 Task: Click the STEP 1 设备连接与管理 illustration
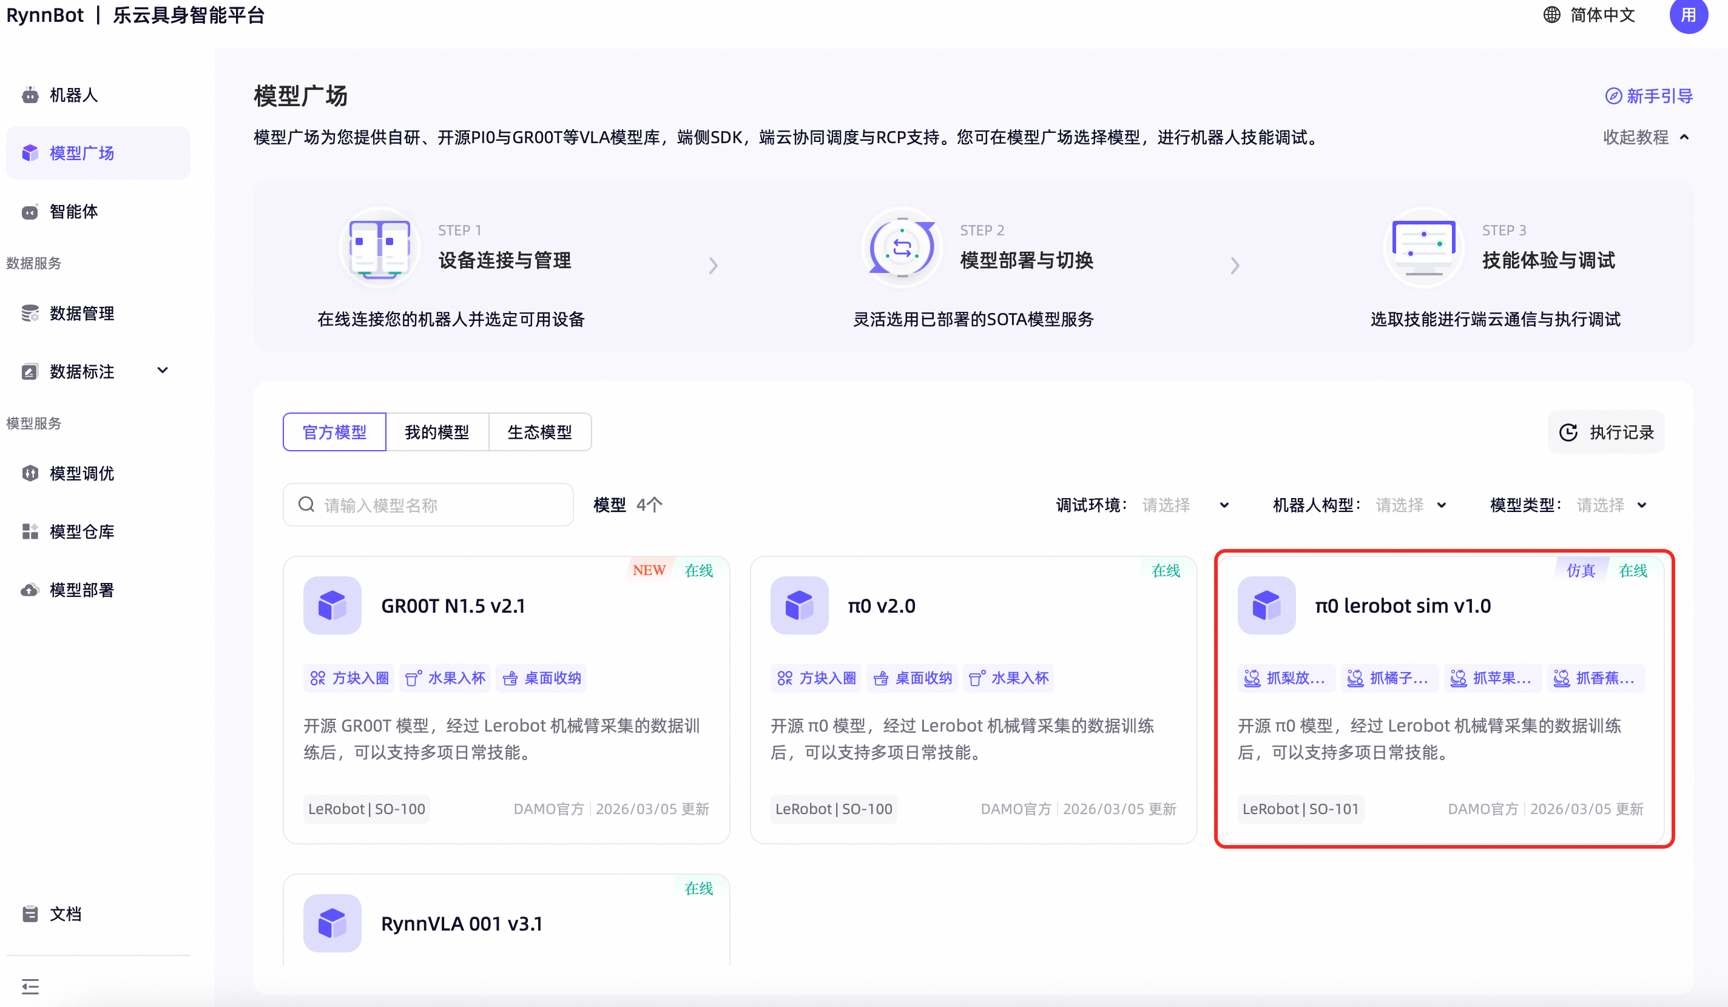tap(379, 248)
